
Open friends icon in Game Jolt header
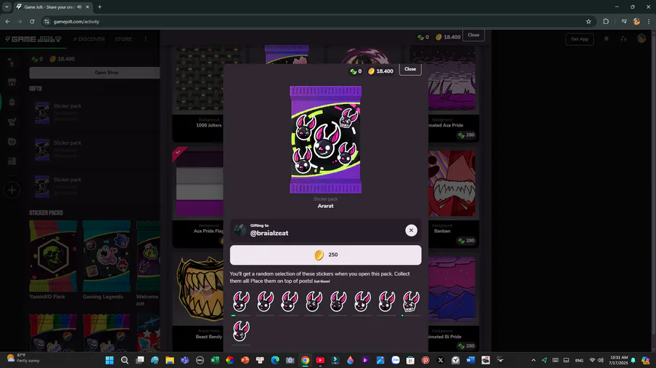click(x=623, y=39)
